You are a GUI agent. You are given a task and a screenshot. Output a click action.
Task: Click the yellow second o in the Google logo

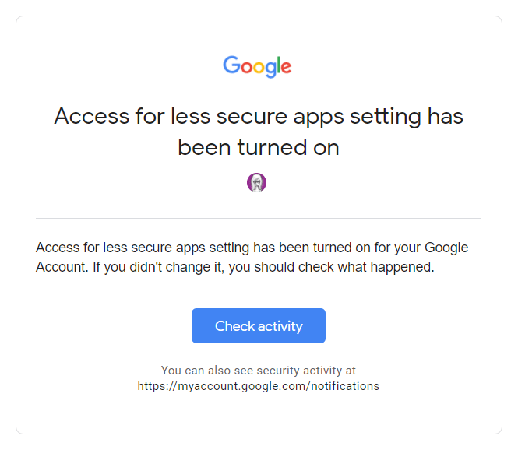(x=259, y=68)
